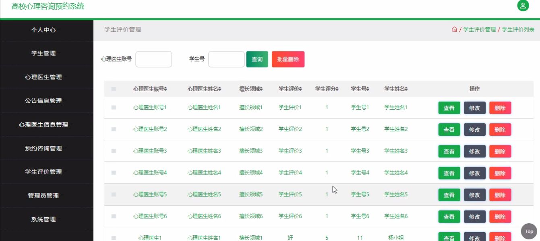
Task: Sort by 学生评价 column arrows
Action: [x=300, y=89]
